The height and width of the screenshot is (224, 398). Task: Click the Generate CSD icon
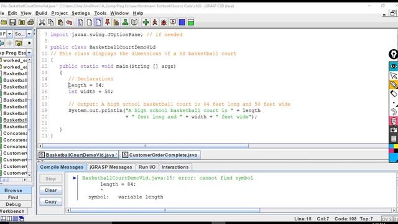pos(80,22)
